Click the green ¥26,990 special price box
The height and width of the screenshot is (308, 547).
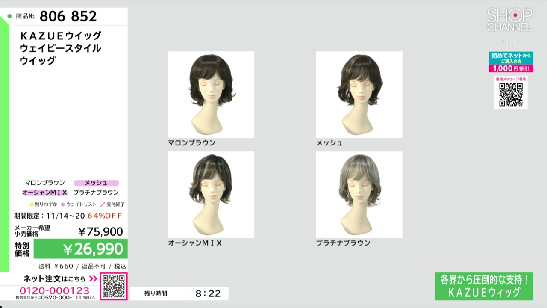click(x=80, y=249)
